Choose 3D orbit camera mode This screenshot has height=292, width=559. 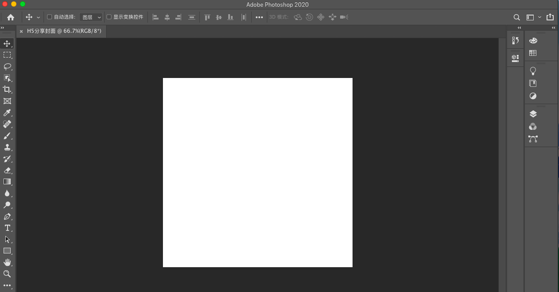tap(298, 17)
